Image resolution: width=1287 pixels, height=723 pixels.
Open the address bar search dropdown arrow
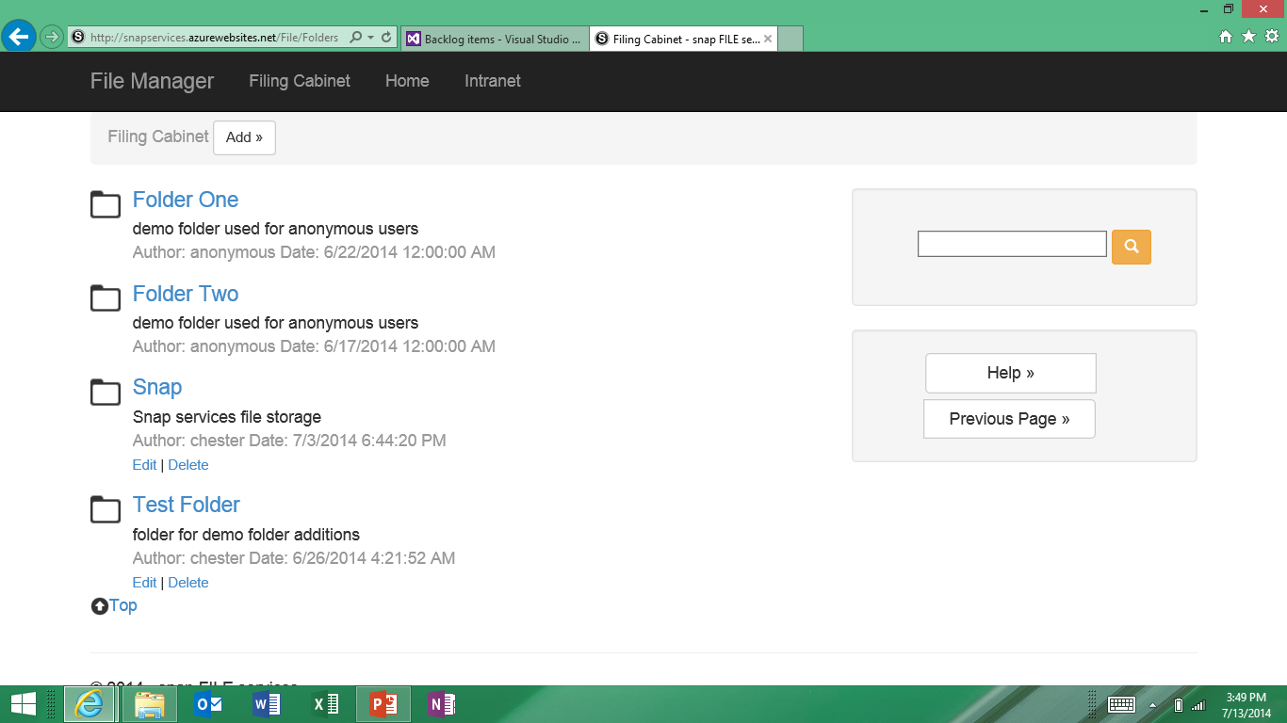[x=371, y=38]
